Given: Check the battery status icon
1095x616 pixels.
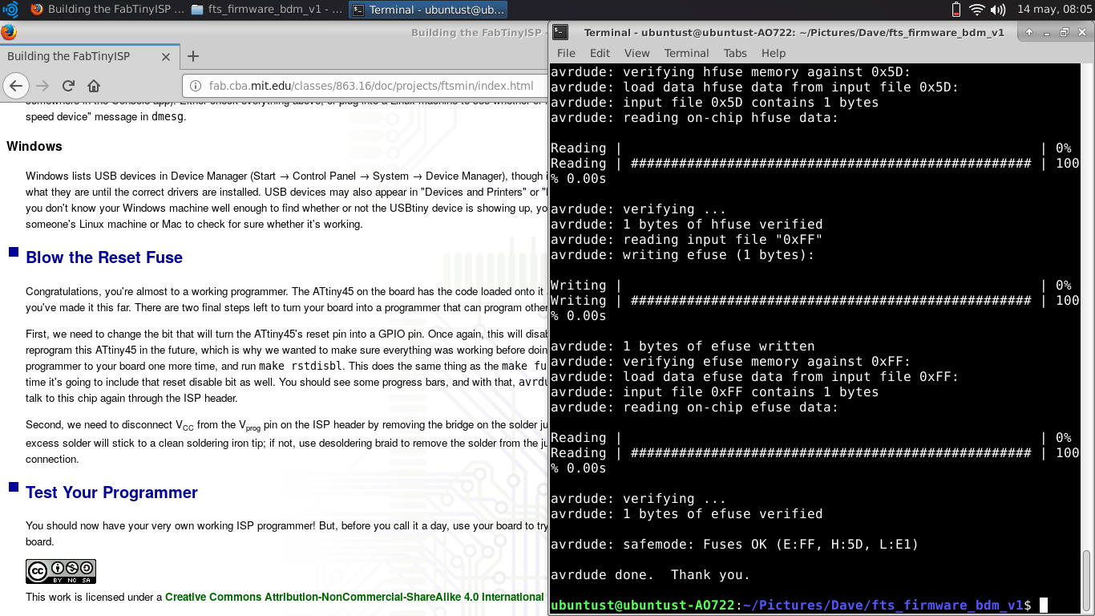Looking at the screenshot, I should [956, 10].
